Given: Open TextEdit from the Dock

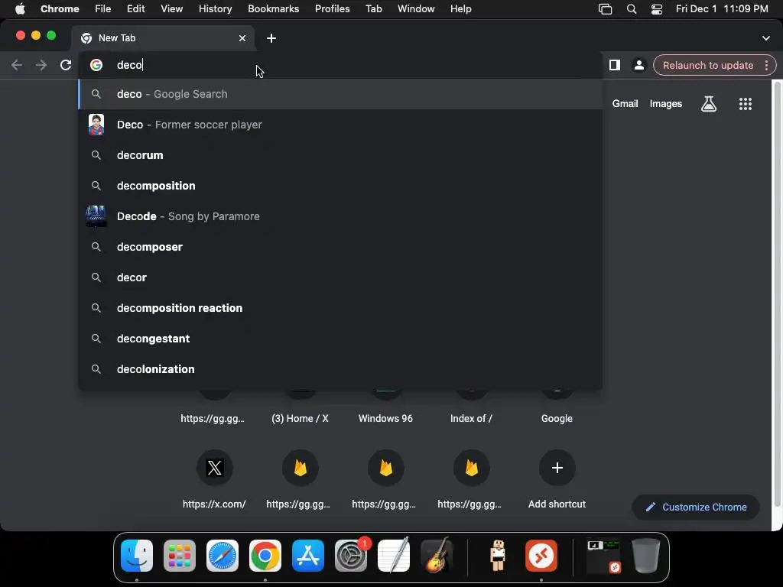Looking at the screenshot, I should tap(394, 556).
